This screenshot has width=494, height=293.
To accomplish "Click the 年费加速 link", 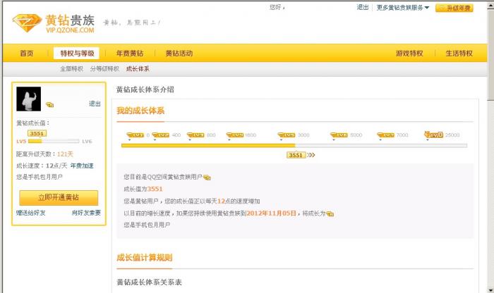I will [x=82, y=166].
